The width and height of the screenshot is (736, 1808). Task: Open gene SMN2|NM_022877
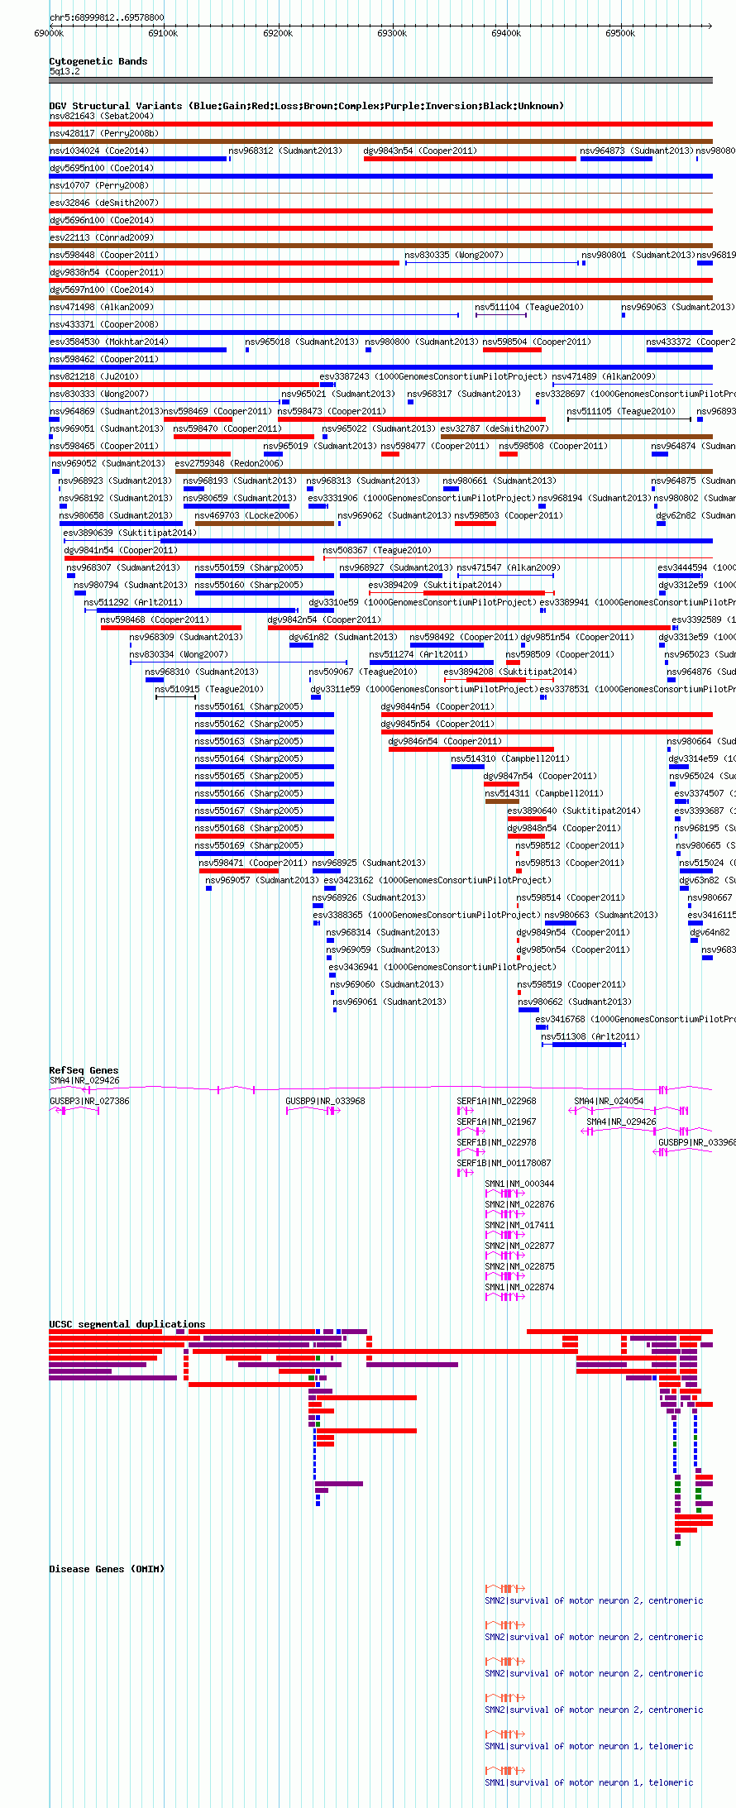[519, 1246]
